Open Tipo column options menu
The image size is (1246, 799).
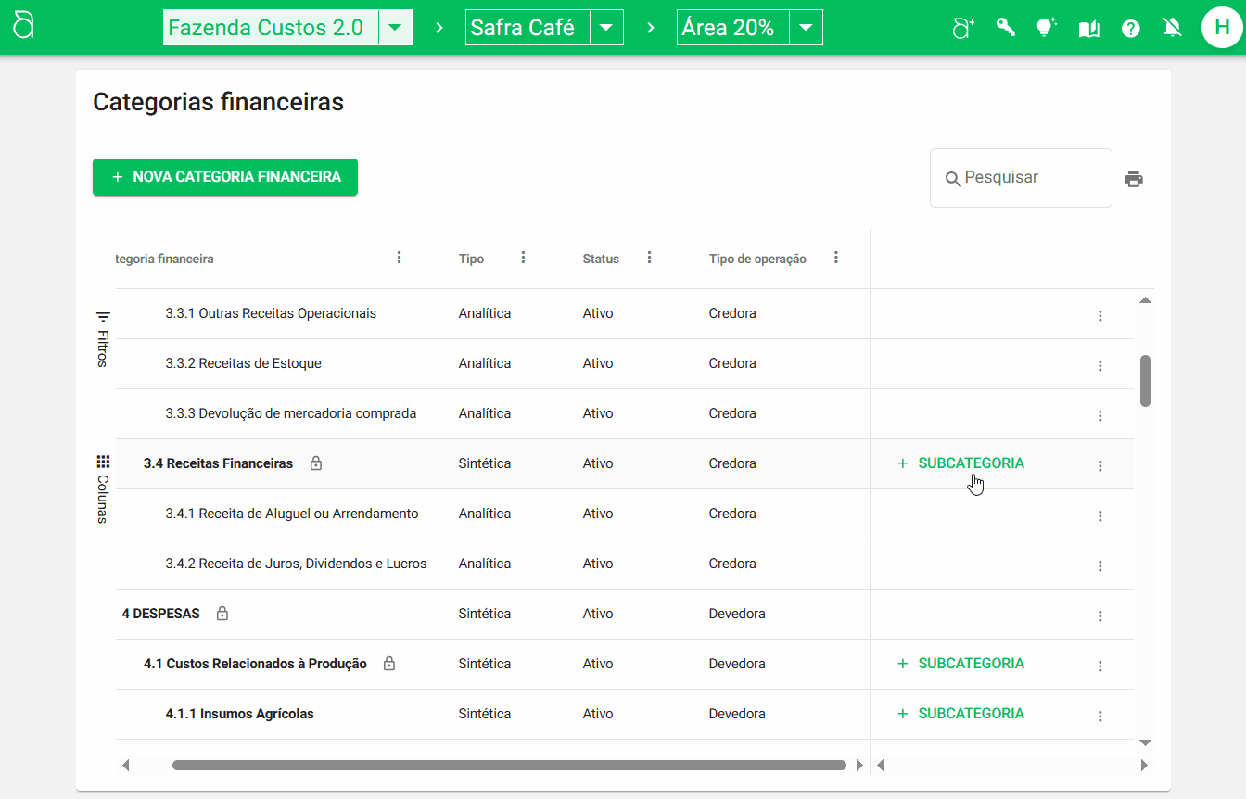click(523, 258)
